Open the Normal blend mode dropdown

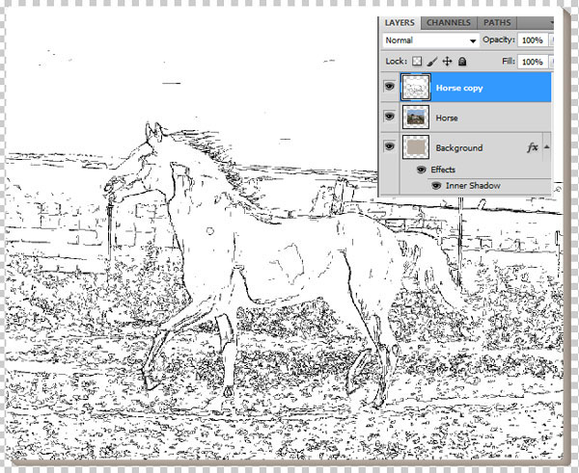430,40
